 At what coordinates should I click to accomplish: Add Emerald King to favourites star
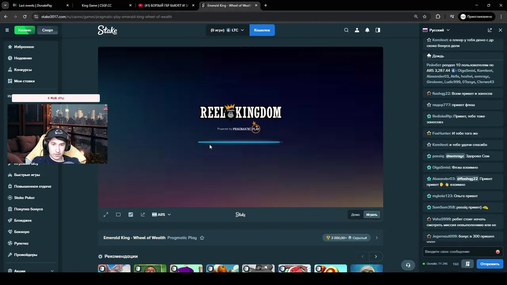[202, 238]
